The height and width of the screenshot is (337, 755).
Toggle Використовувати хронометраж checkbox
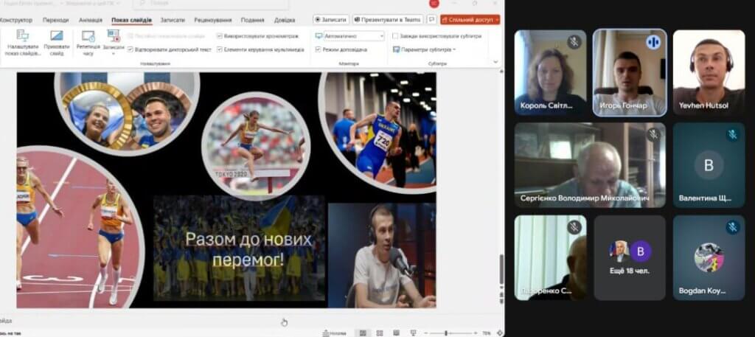click(220, 36)
